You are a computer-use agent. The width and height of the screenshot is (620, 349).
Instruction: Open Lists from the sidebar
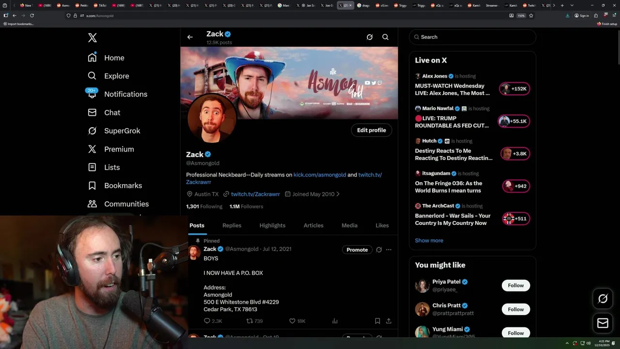coord(104,167)
